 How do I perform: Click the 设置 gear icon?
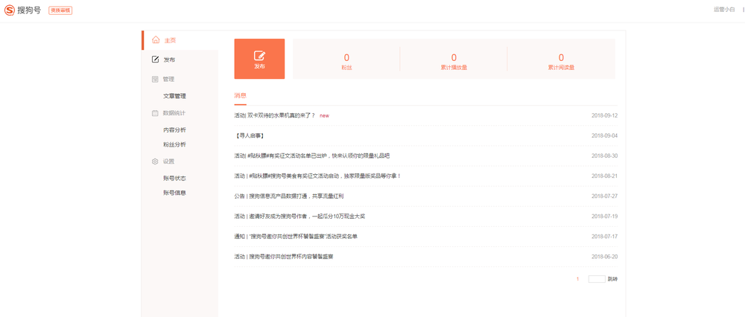click(x=155, y=161)
